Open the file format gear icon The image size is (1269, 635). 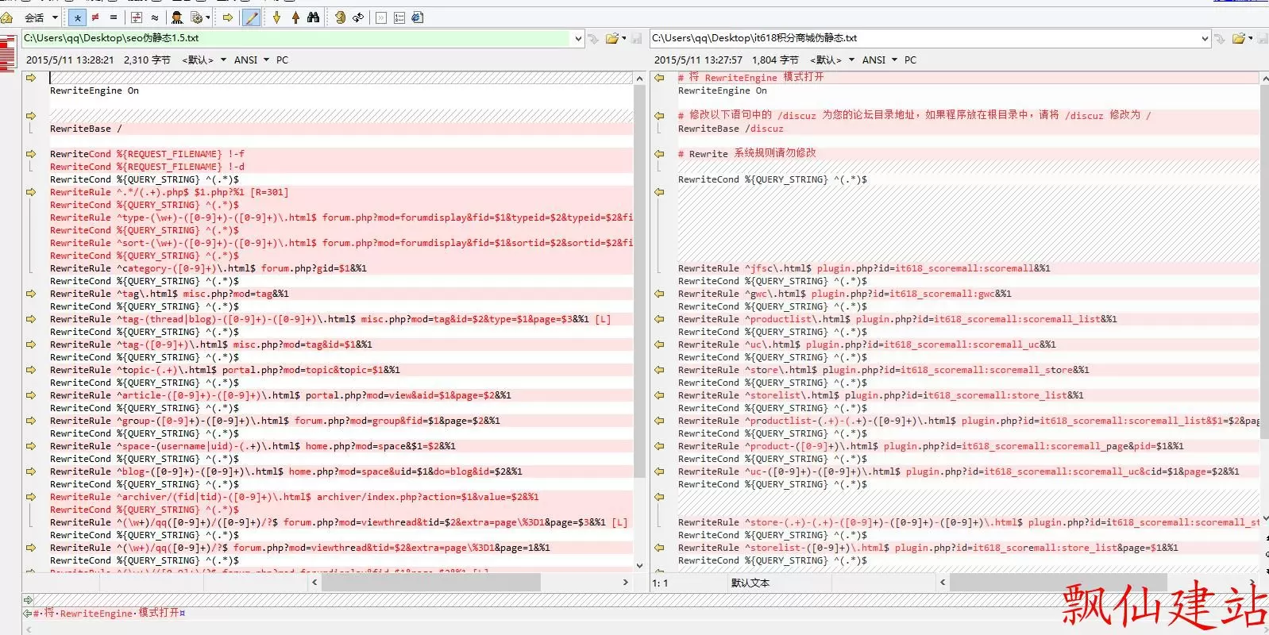(196, 17)
